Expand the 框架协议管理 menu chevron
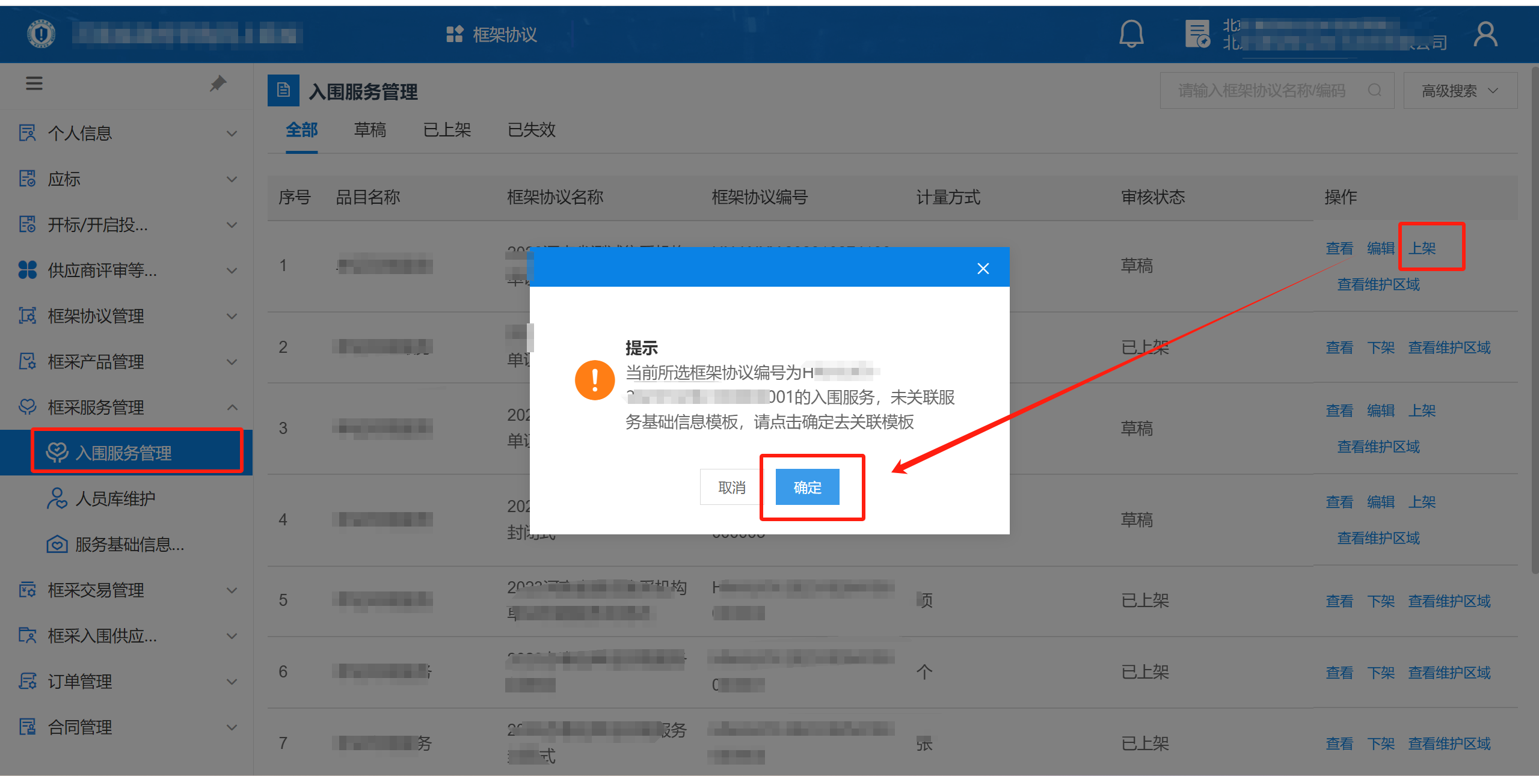1539x776 pixels. (x=232, y=316)
